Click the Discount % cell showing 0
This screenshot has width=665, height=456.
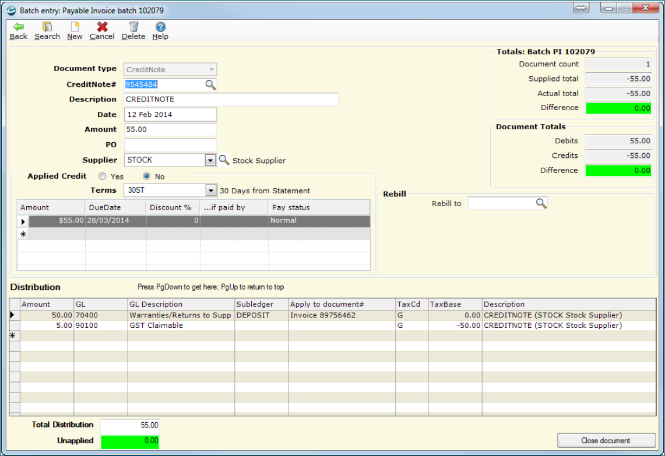173,221
